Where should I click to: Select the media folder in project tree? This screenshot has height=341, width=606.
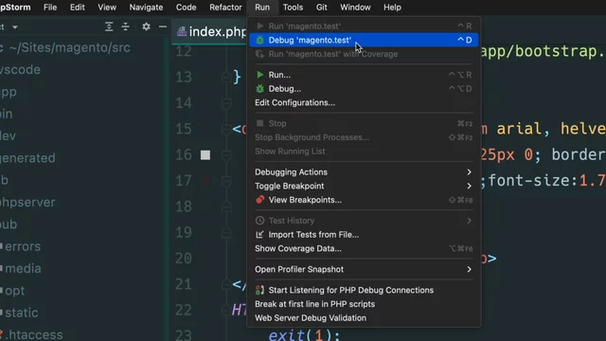23,268
